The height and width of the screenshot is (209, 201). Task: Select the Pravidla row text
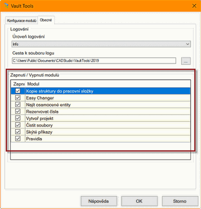click(34, 139)
